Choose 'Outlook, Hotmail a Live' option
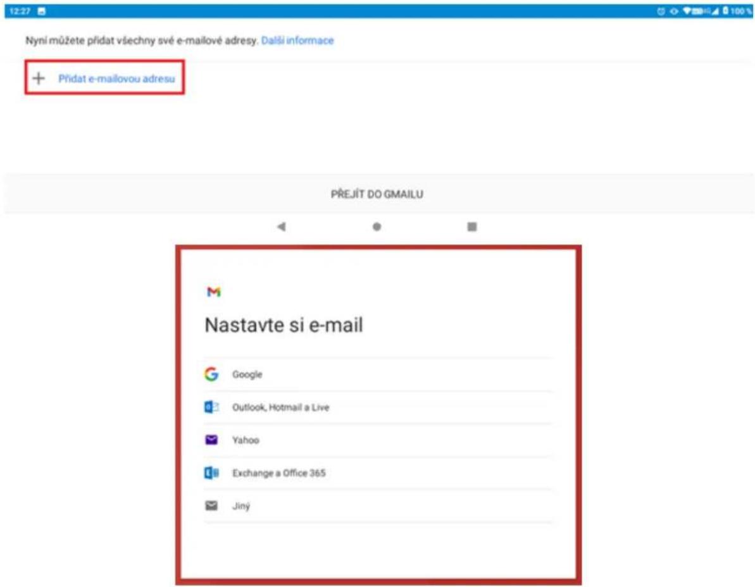This screenshot has height=587, width=755. click(x=378, y=407)
